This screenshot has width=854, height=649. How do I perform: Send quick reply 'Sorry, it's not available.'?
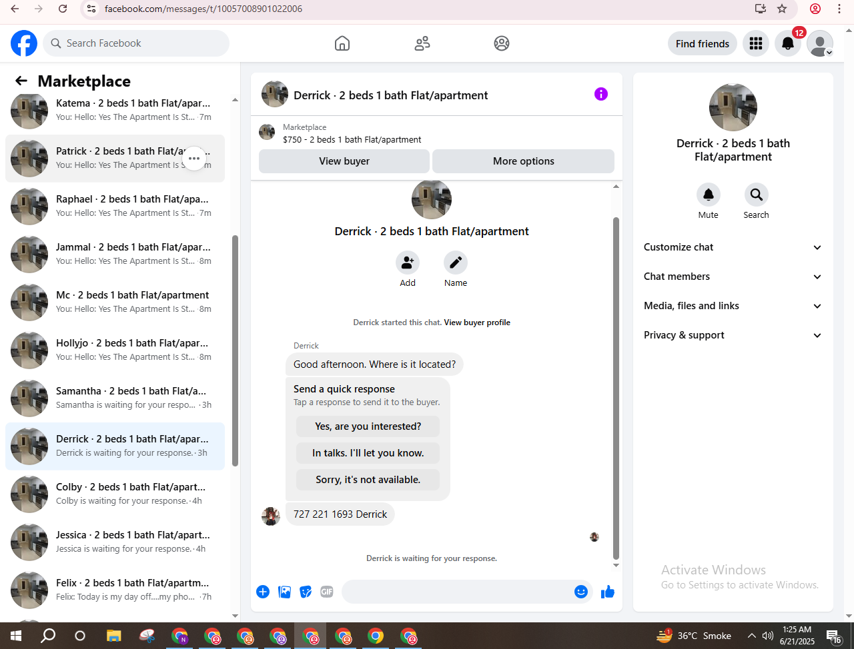368,480
